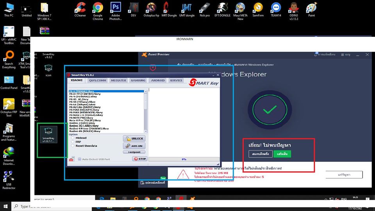
Task: Click Avast scan again outlined button
Action: click(x=261, y=154)
